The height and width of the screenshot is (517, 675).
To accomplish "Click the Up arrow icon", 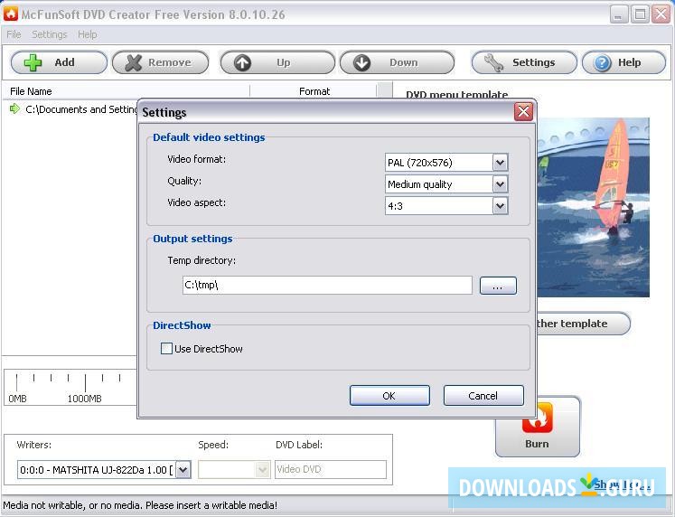I will click(x=242, y=63).
